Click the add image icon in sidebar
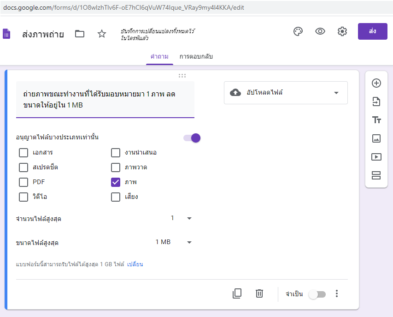 [376, 138]
